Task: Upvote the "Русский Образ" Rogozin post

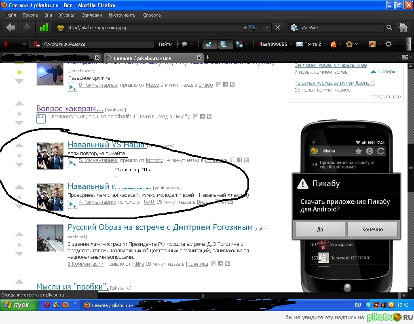Action: [x=19, y=234]
